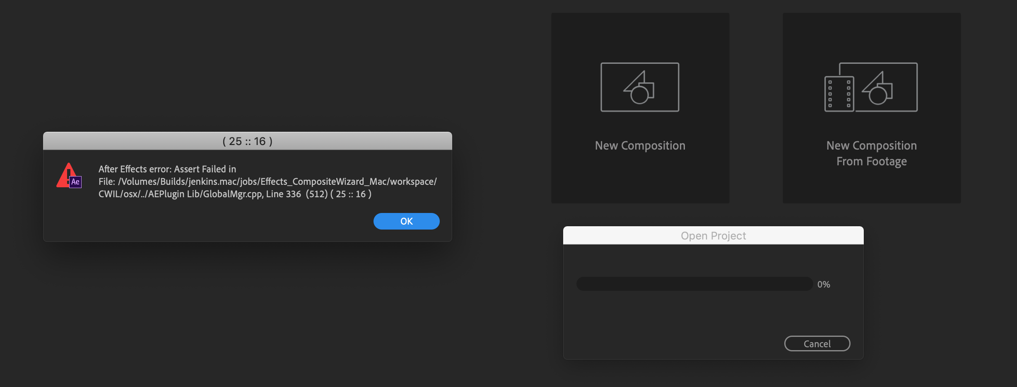Click the Open Project dialog title

tap(713, 235)
